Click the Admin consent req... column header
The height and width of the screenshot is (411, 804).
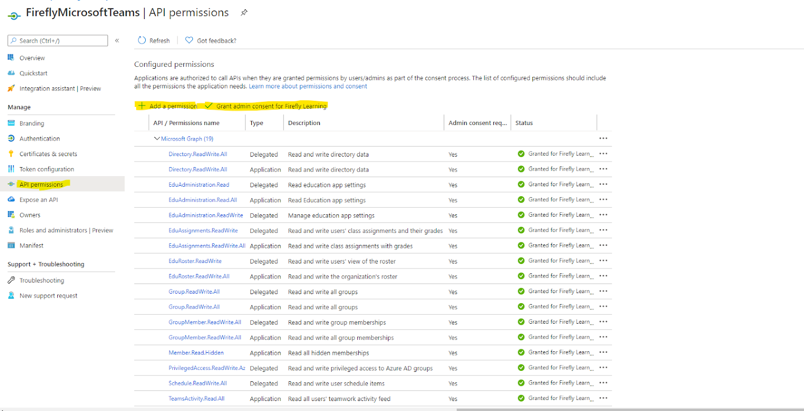478,123
